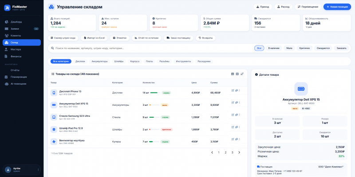Screen dimensions: 355x177
Task: Filter stock by Критично chip
Action: [x=304, y=48]
